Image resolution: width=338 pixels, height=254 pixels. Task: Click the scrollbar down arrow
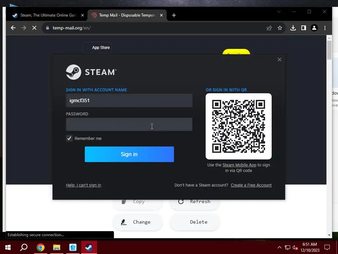click(x=329, y=235)
